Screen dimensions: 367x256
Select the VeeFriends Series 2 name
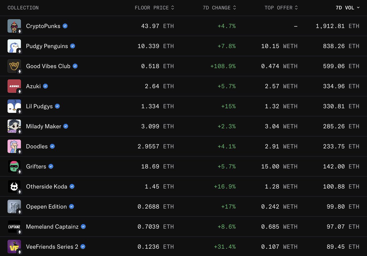tap(52, 247)
